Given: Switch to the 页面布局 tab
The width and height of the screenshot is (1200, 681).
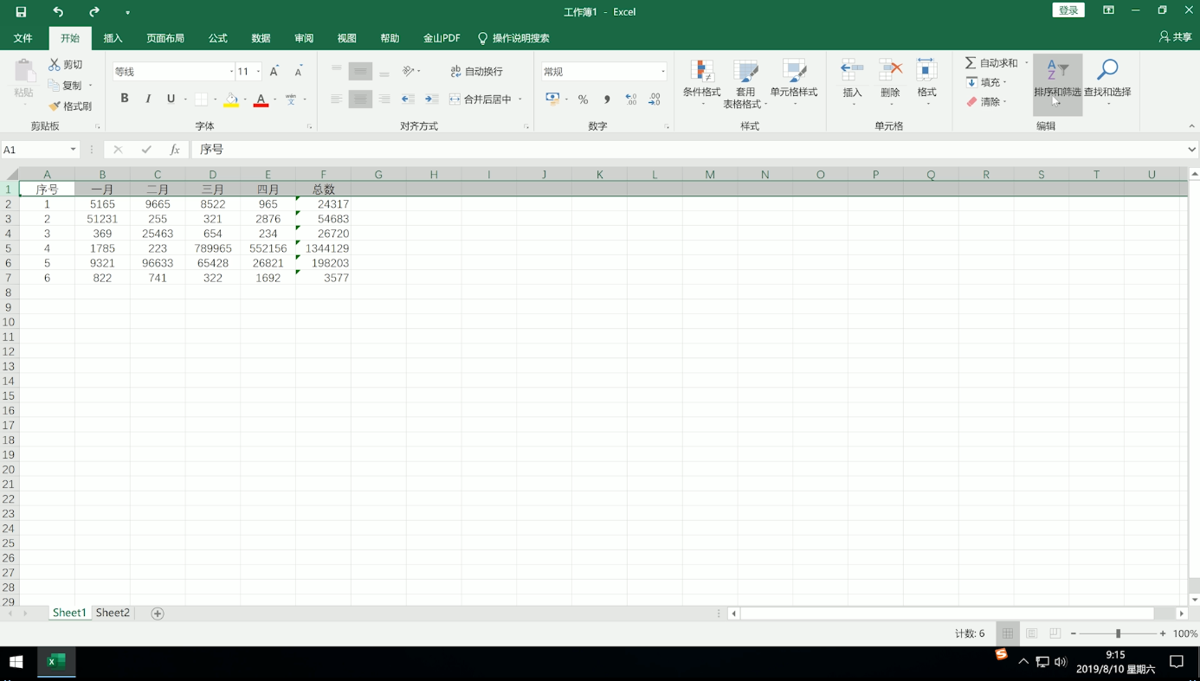Looking at the screenshot, I should pos(165,38).
